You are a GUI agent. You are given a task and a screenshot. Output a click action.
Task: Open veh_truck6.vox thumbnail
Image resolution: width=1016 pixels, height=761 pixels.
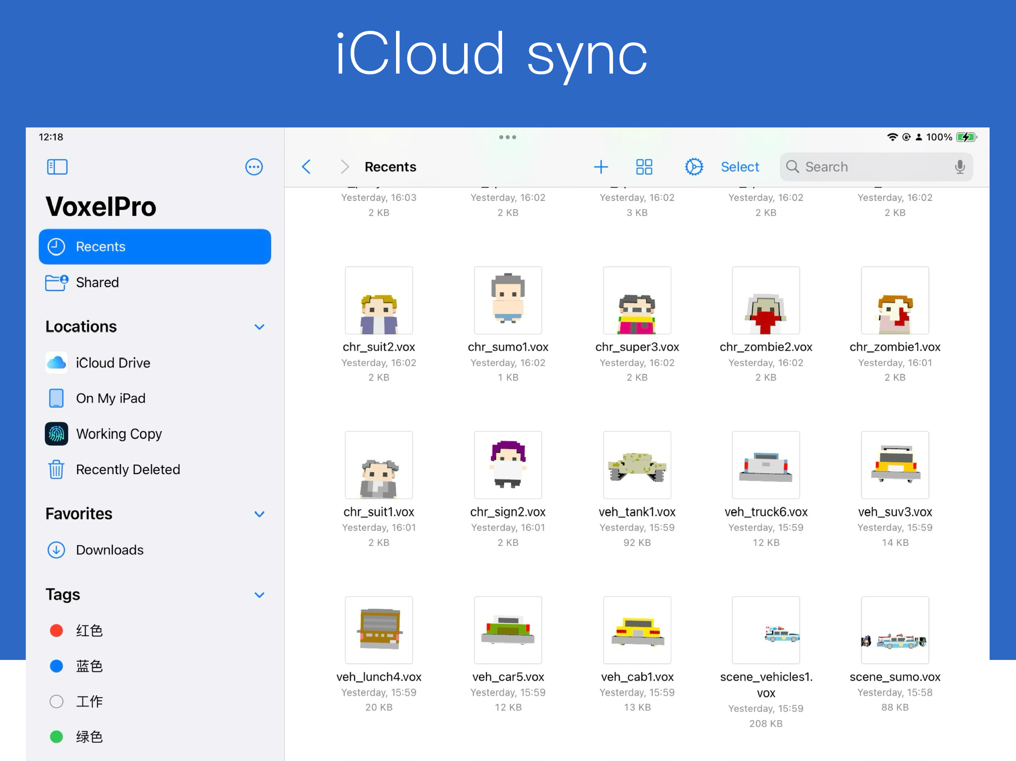pos(766,465)
